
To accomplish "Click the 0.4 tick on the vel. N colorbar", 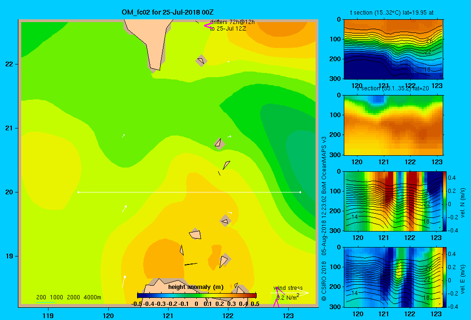I will pyautogui.click(x=452, y=178).
